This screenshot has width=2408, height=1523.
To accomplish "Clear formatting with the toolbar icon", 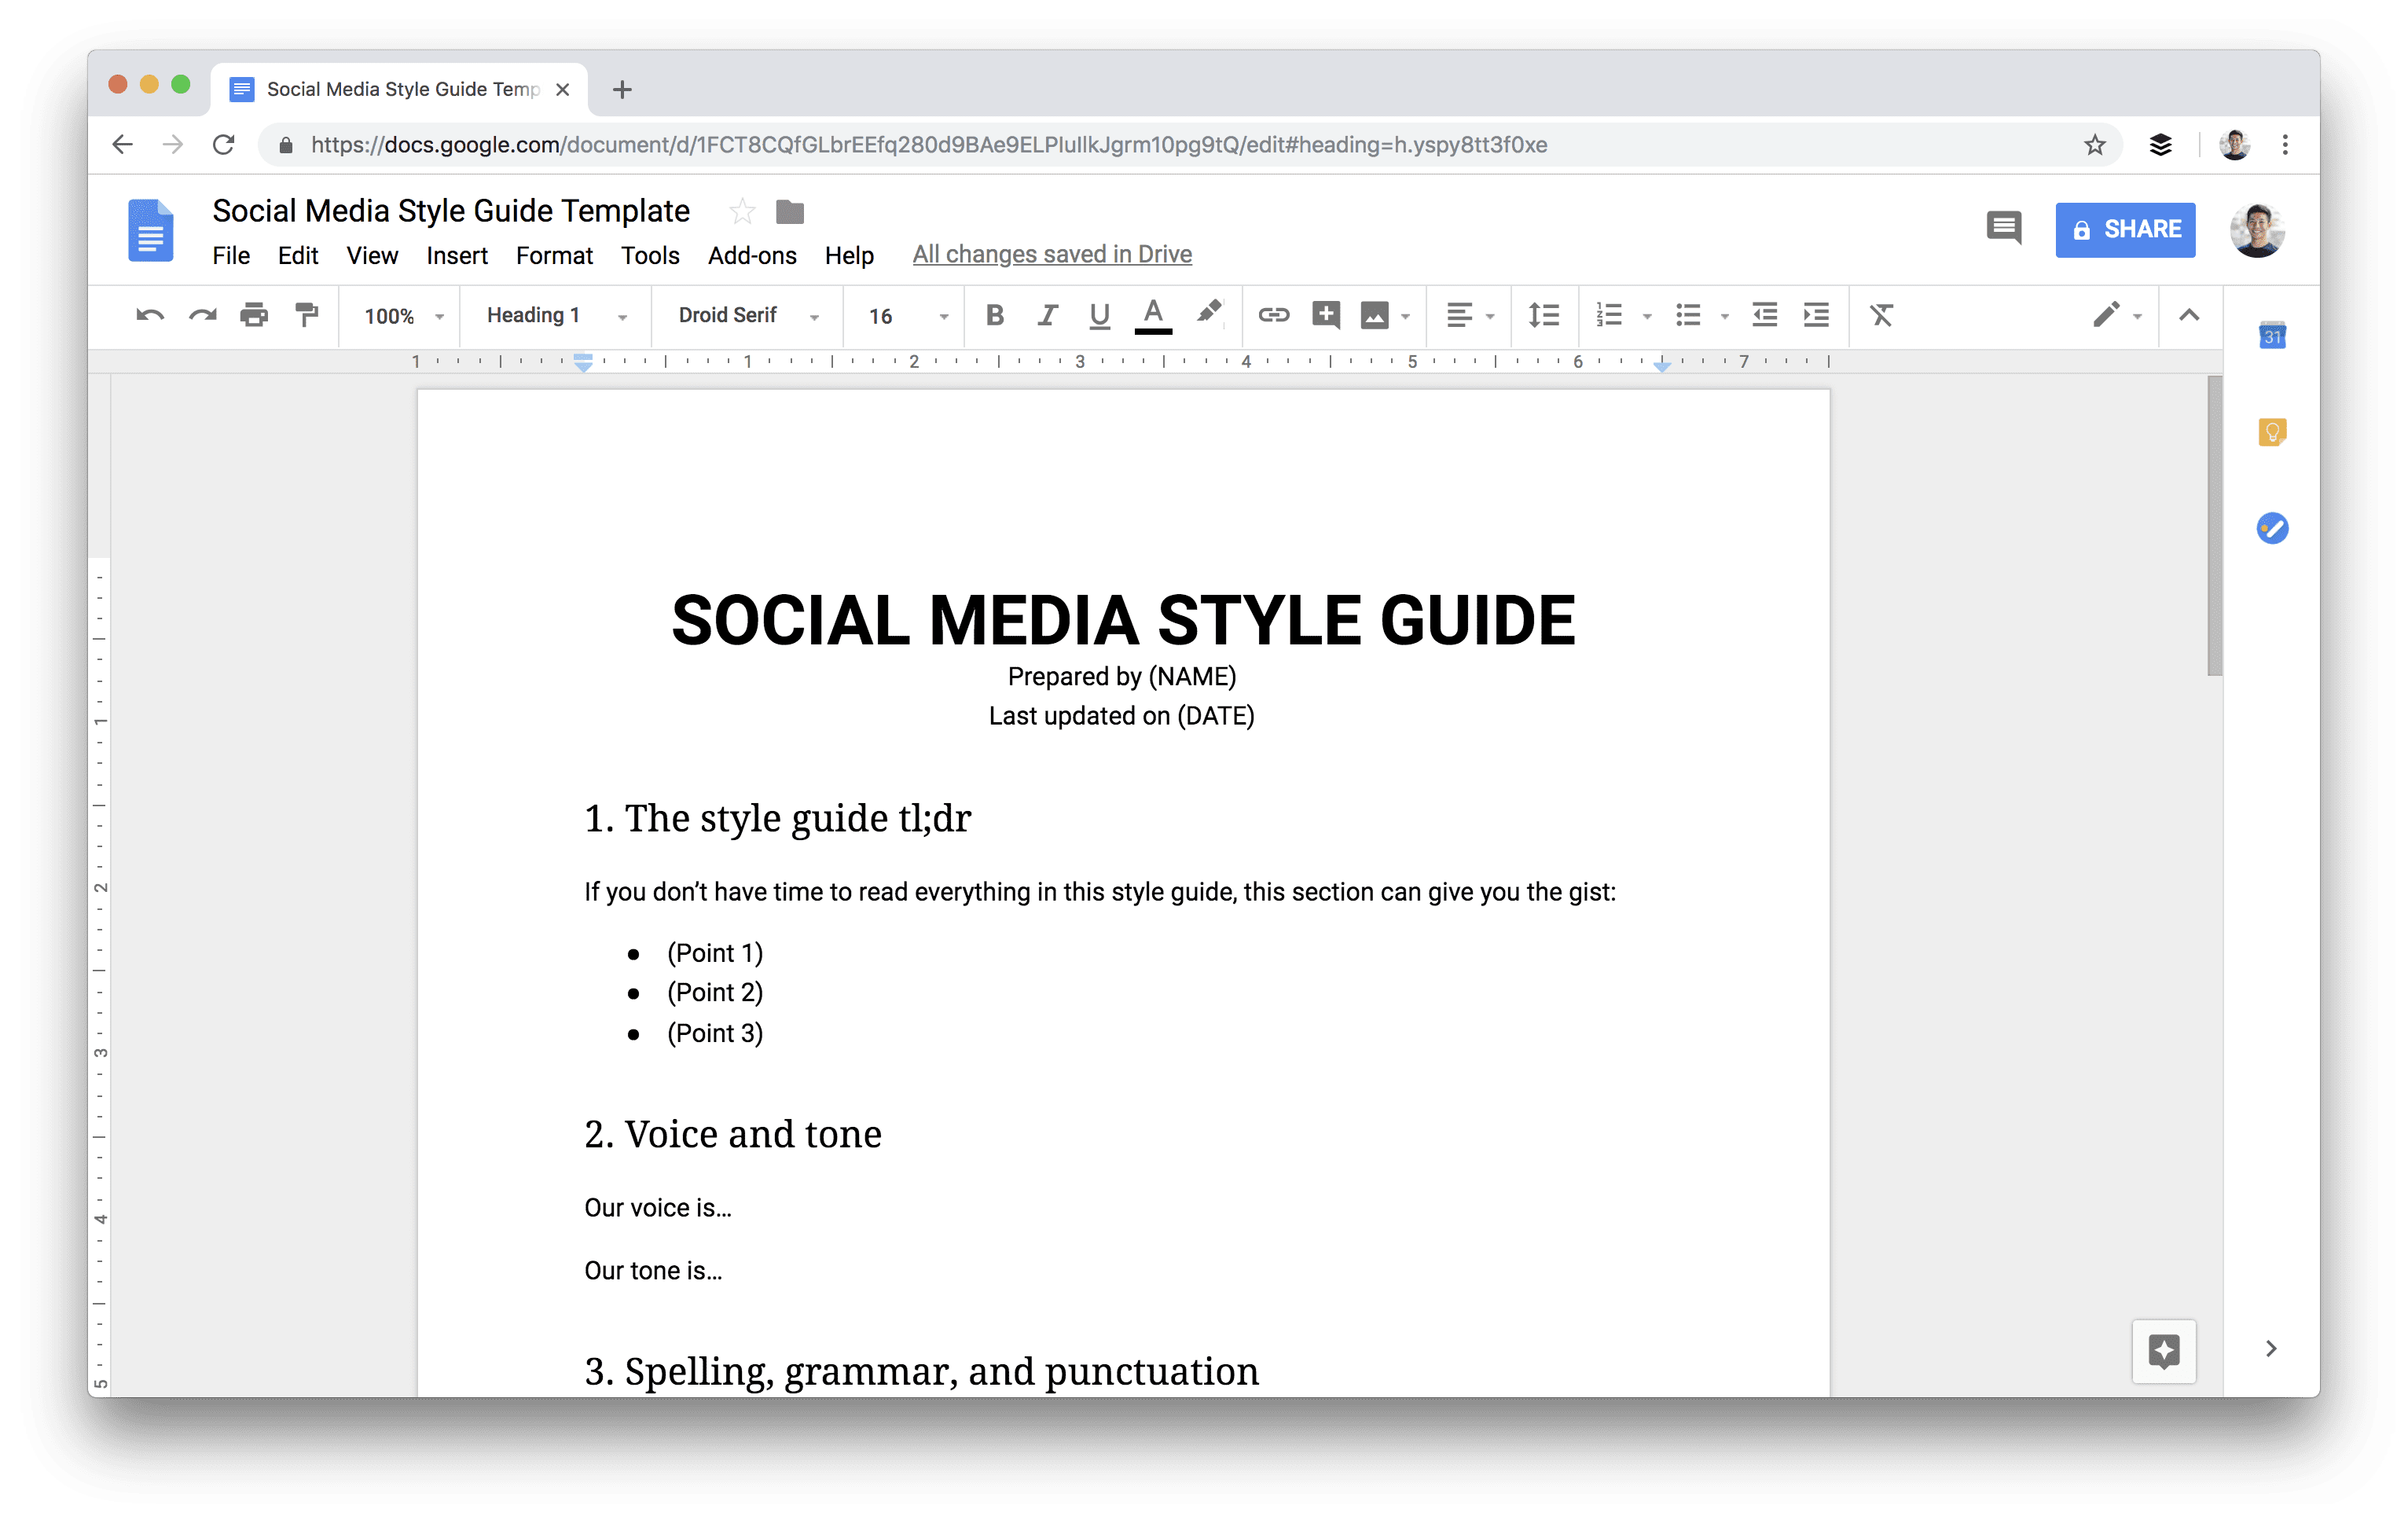I will (x=1882, y=316).
